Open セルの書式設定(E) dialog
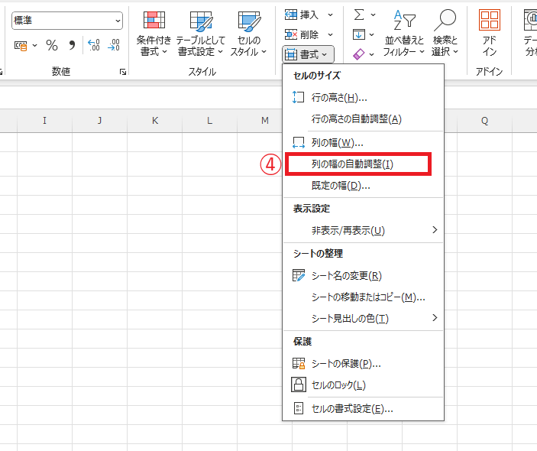537x451 pixels. 363,408
